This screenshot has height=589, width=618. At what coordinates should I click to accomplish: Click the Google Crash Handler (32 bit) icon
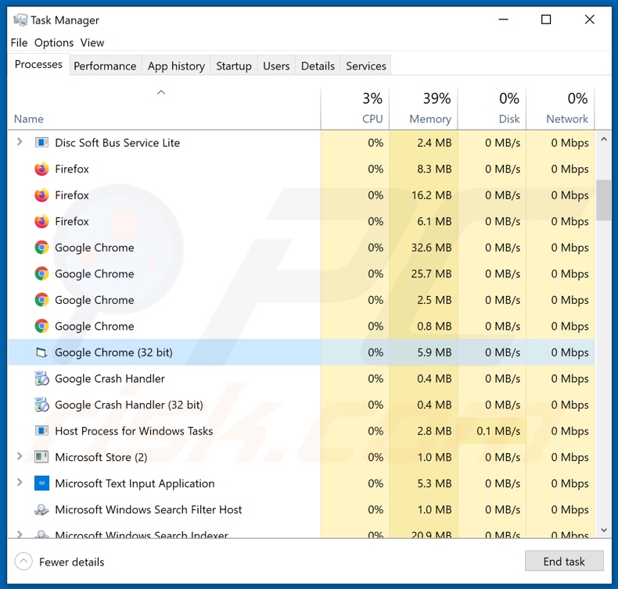(41, 405)
